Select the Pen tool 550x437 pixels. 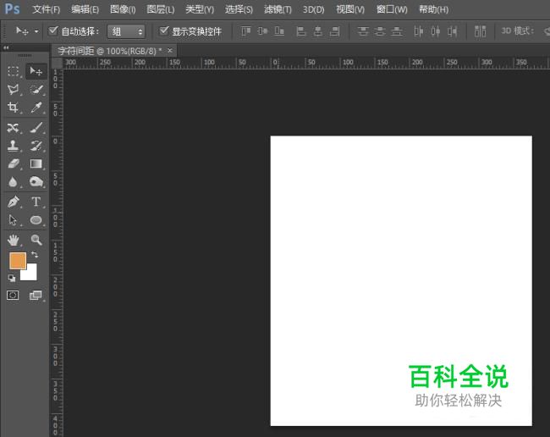coord(14,202)
